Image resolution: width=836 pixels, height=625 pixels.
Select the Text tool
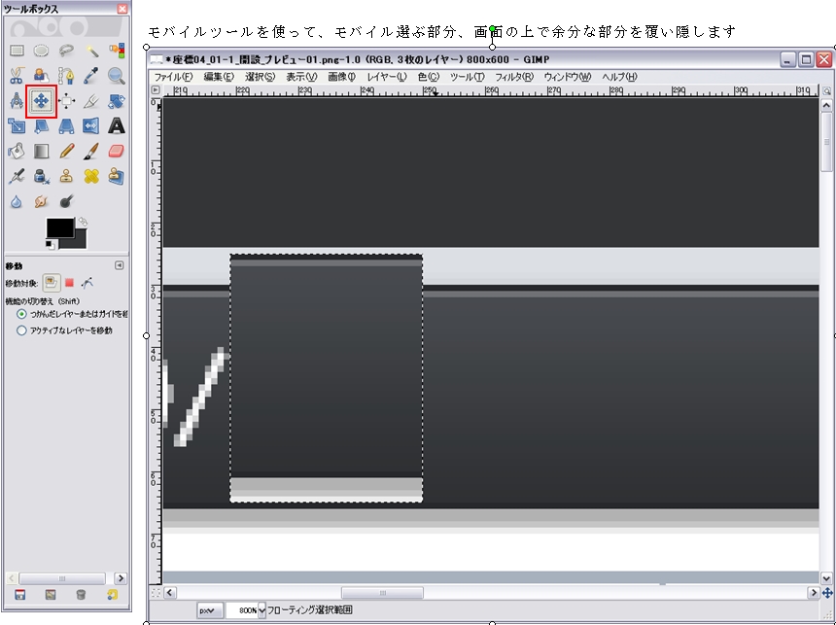[x=116, y=125]
